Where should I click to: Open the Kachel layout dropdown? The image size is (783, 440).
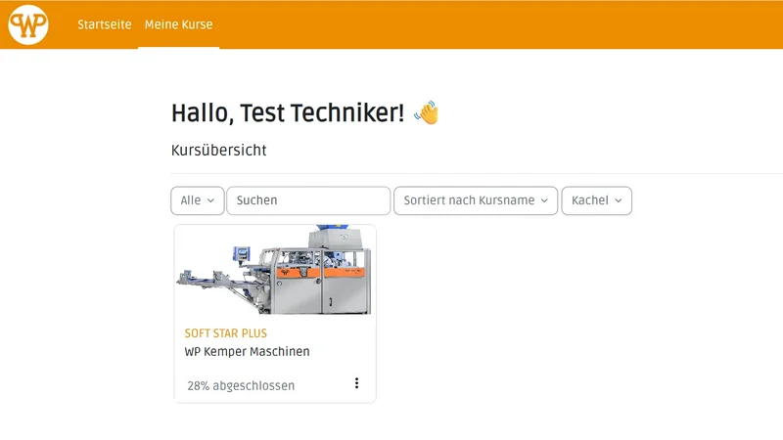[x=597, y=200]
